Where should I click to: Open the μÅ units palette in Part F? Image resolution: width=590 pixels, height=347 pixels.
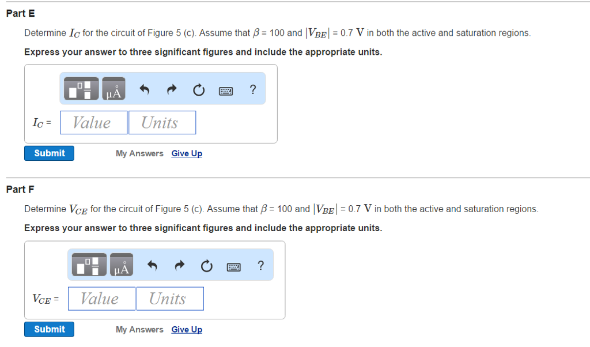[121, 264]
